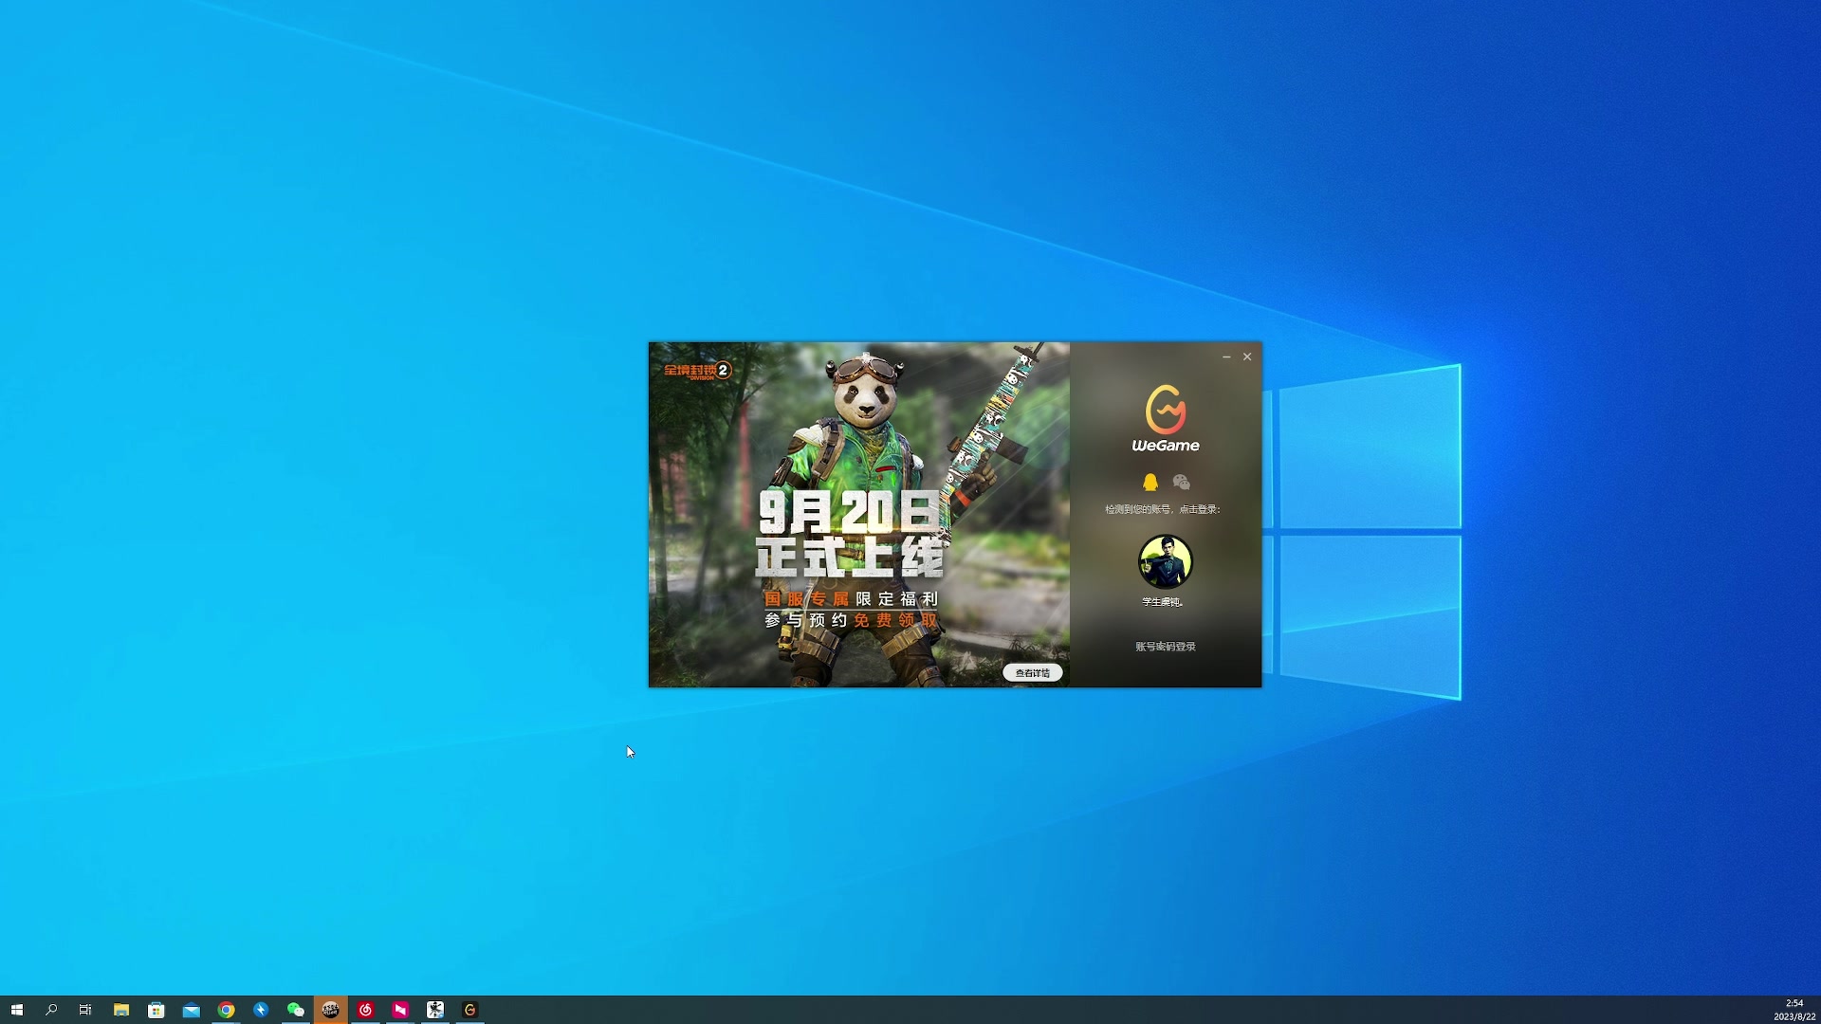Click the taskbar clock and date
Screen dimensions: 1821x1024
click(1793, 1010)
